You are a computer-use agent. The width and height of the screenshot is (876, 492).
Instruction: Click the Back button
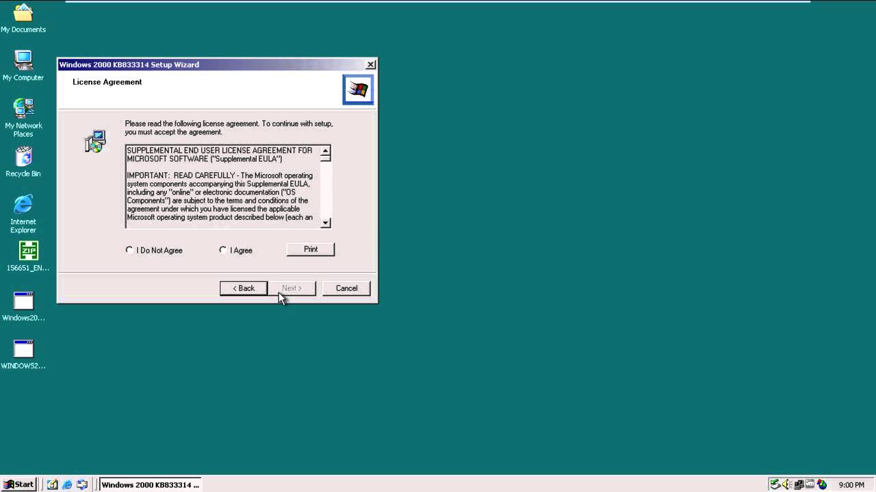[x=244, y=288]
